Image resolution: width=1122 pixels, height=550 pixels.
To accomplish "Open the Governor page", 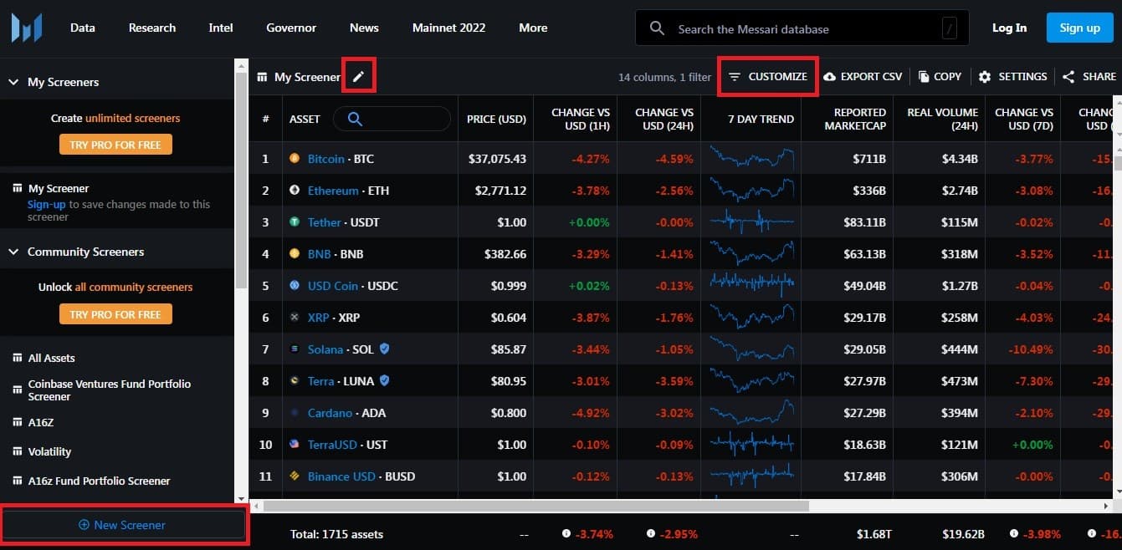I will pos(291,28).
